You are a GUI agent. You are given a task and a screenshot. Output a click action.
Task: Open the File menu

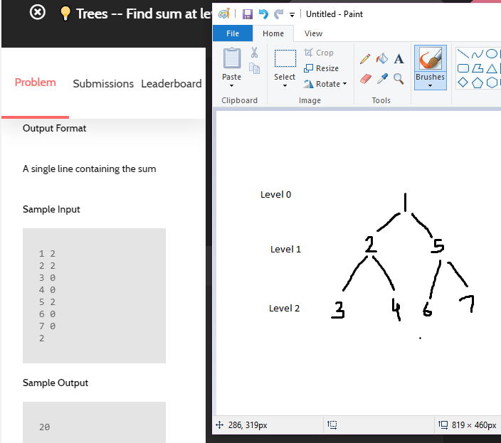[x=233, y=33]
